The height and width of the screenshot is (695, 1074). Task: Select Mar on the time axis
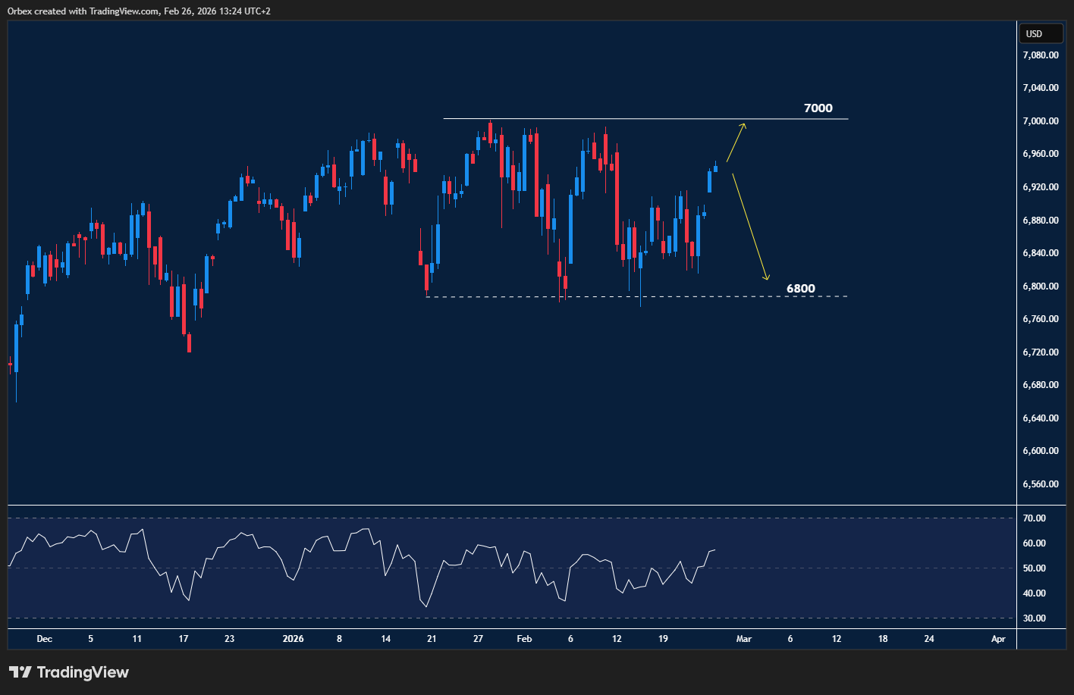(743, 639)
